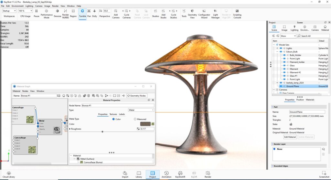Hide the Bulb_Holder part using eye icon

click(x=284, y=55)
